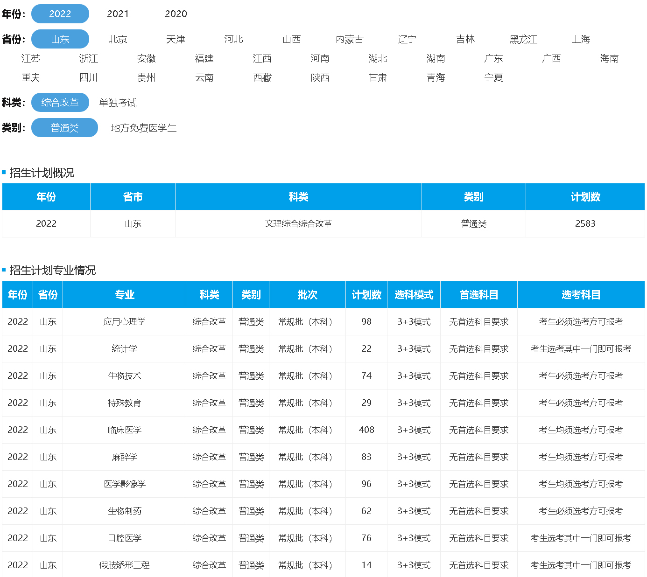Select 综合改革 subject category
This screenshot has height=577, width=647.
point(60,103)
